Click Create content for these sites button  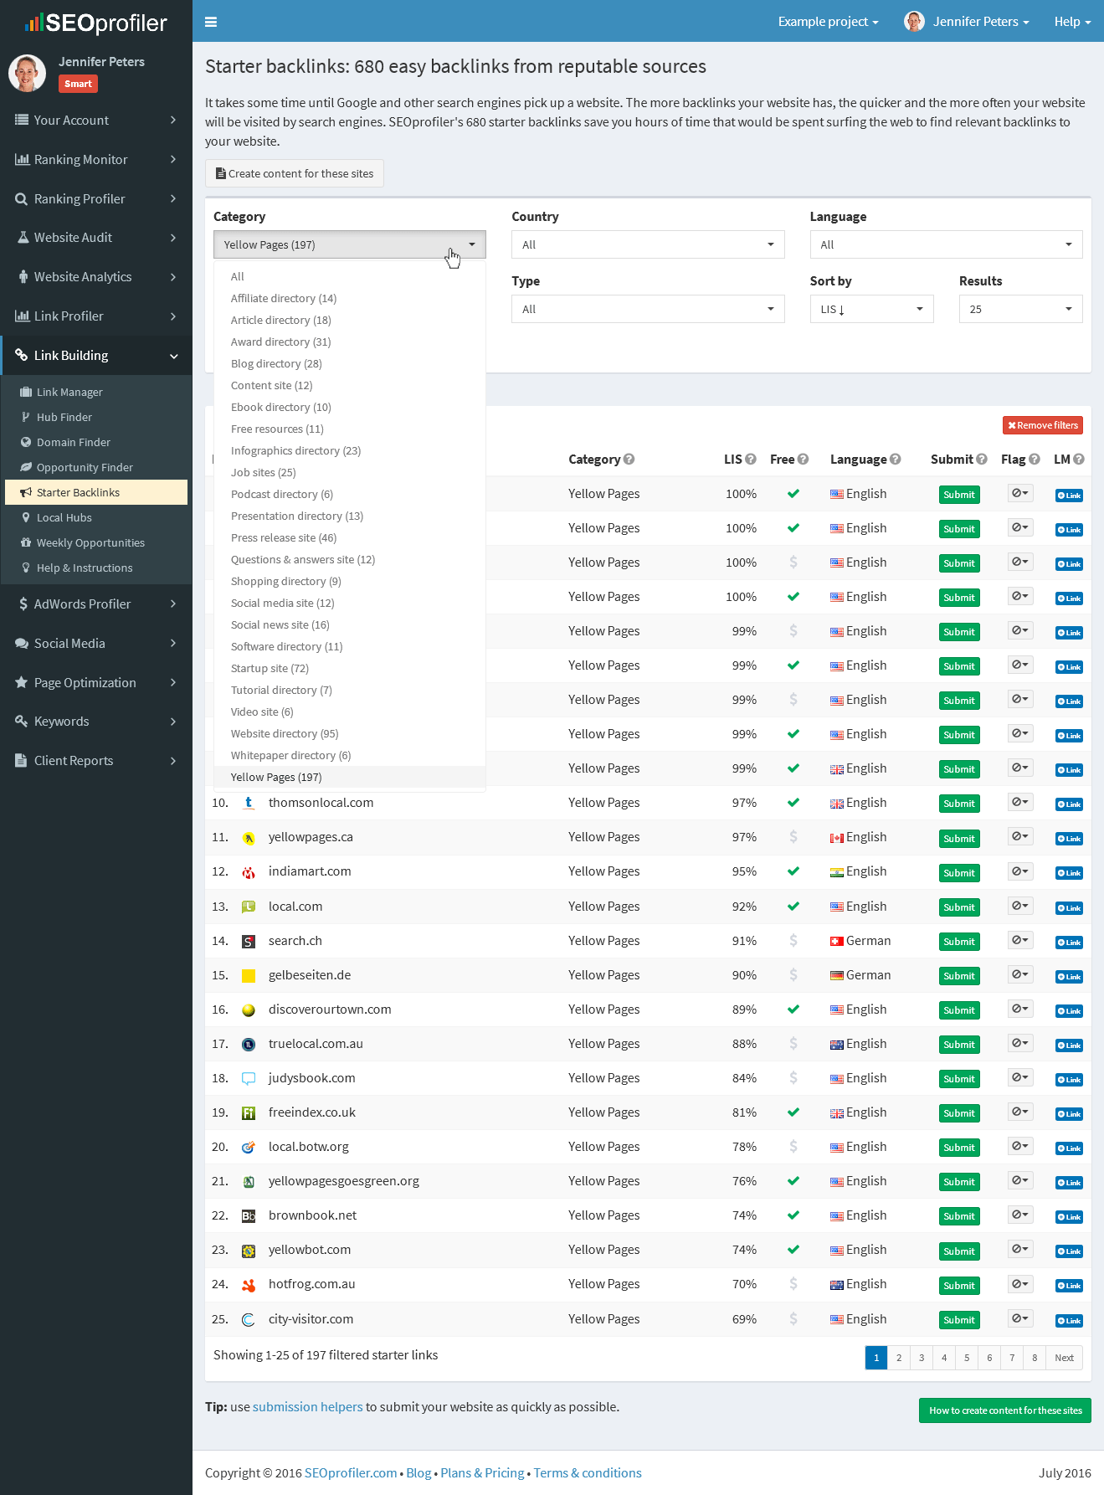click(x=295, y=173)
